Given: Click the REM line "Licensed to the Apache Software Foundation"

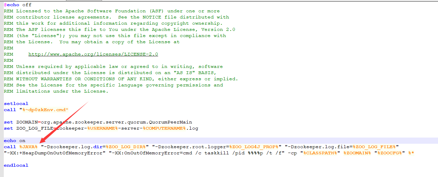Looking at the screenshot, I should tap(112, 11).
